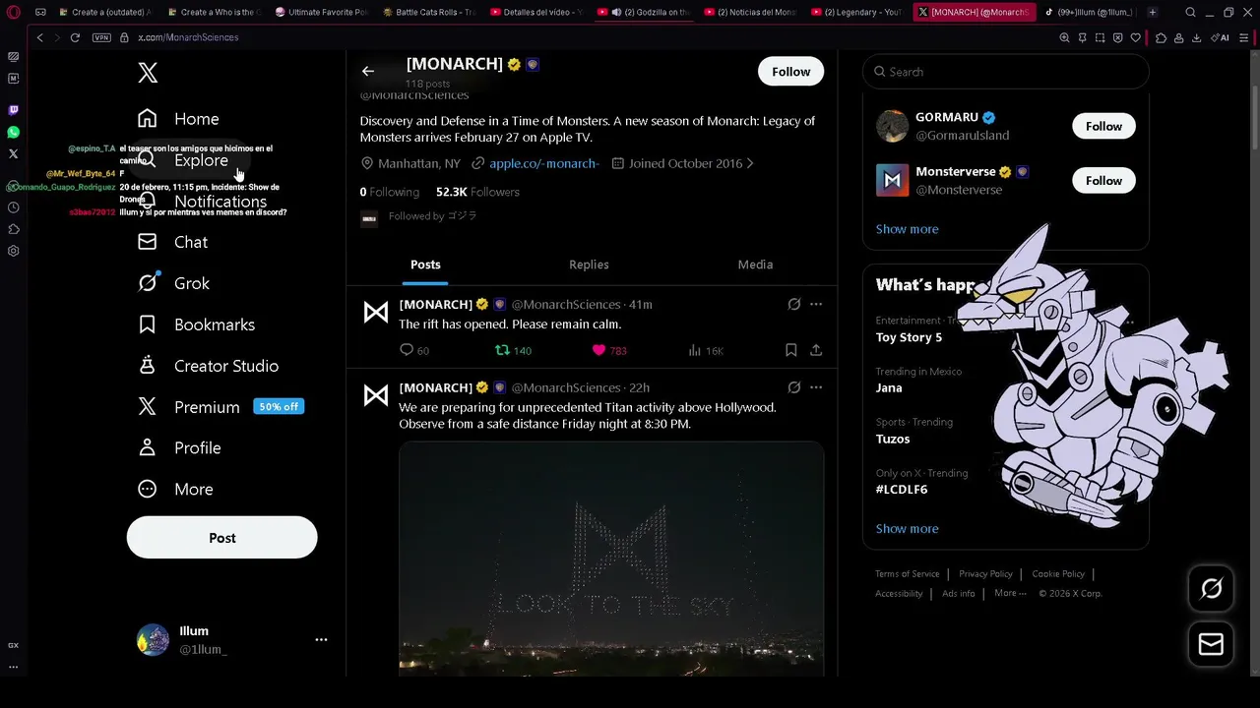The image size is (1260, 708).
Task: Open the Jana trending topic
Action: [889, 387]
